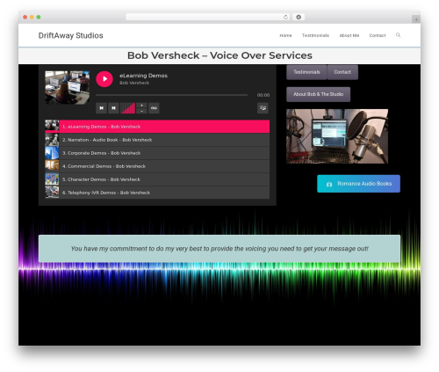Play the eLearning Demos track
439x372 pixels.
pyautogui.click(x=104, y=79)
